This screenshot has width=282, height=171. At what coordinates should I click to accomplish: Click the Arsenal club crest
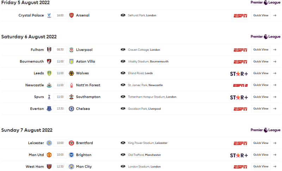pyautogui.click(x=72, y=16)
